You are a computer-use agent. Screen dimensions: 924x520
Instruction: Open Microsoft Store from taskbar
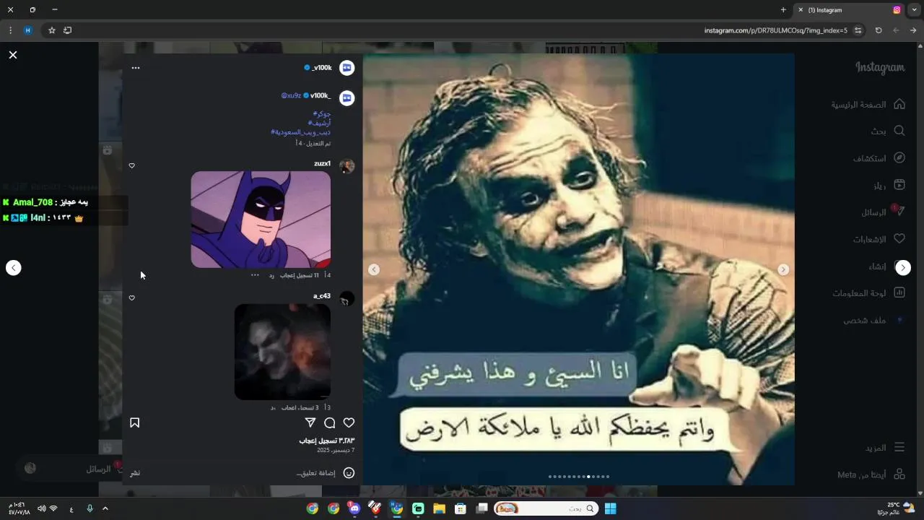(x=461, y=508)
